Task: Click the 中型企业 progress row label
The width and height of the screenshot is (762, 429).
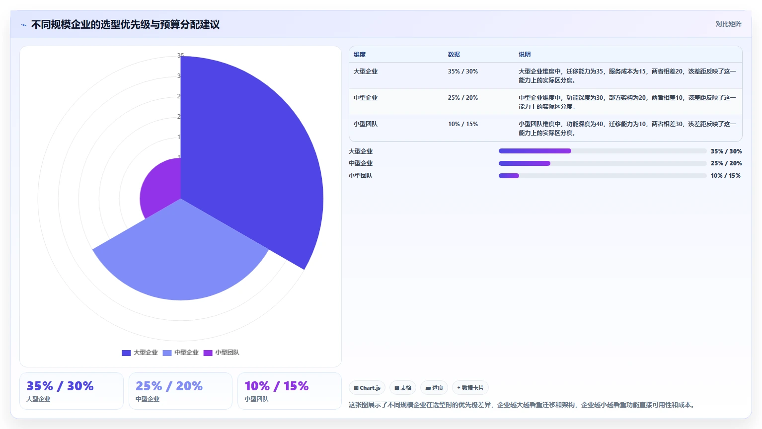Action: pos(361,163)
